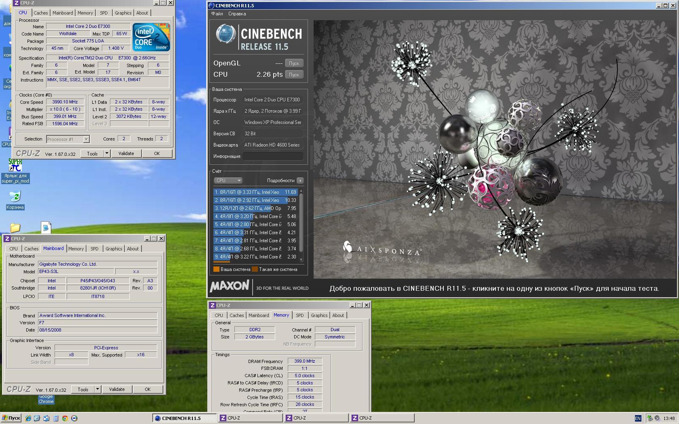The width and height of the screenshot is (679, 424).
Task: Open Memory tab in Mainboard CPU-Z window
Action: point(76,249)
